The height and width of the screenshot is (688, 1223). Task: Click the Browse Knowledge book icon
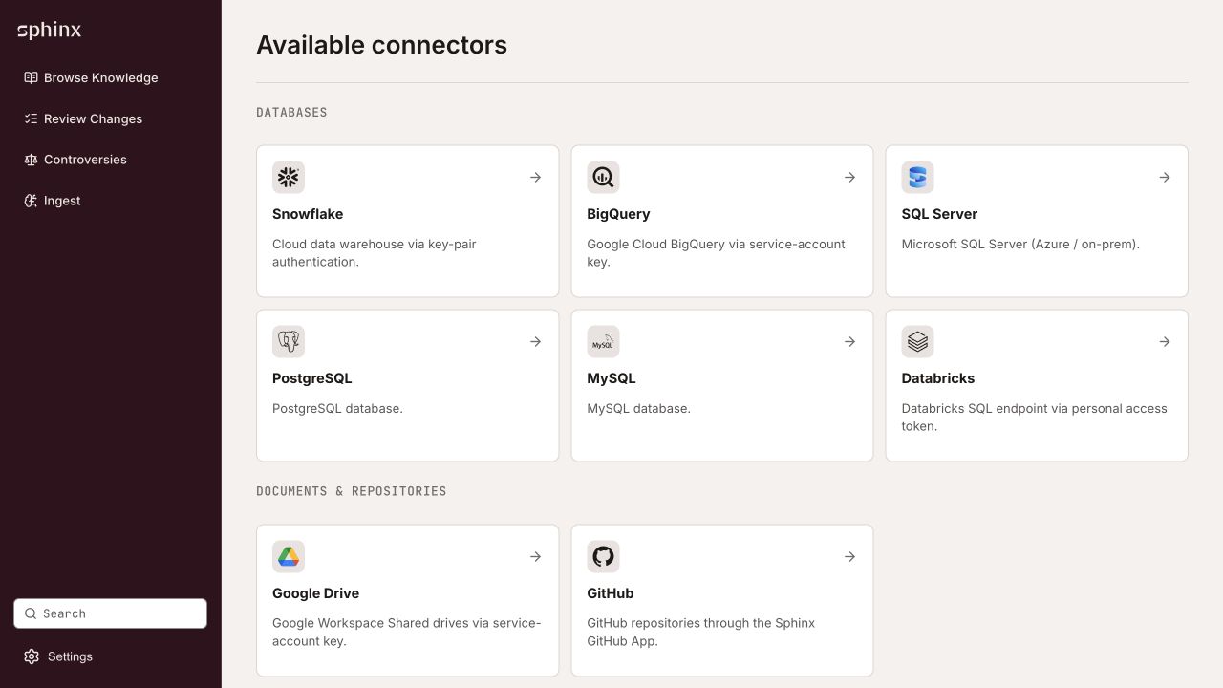pos(31,77)
